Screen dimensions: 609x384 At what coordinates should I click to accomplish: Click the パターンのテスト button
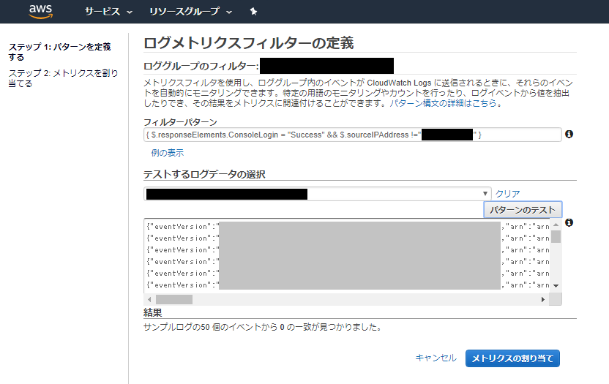tap(523, 210)
